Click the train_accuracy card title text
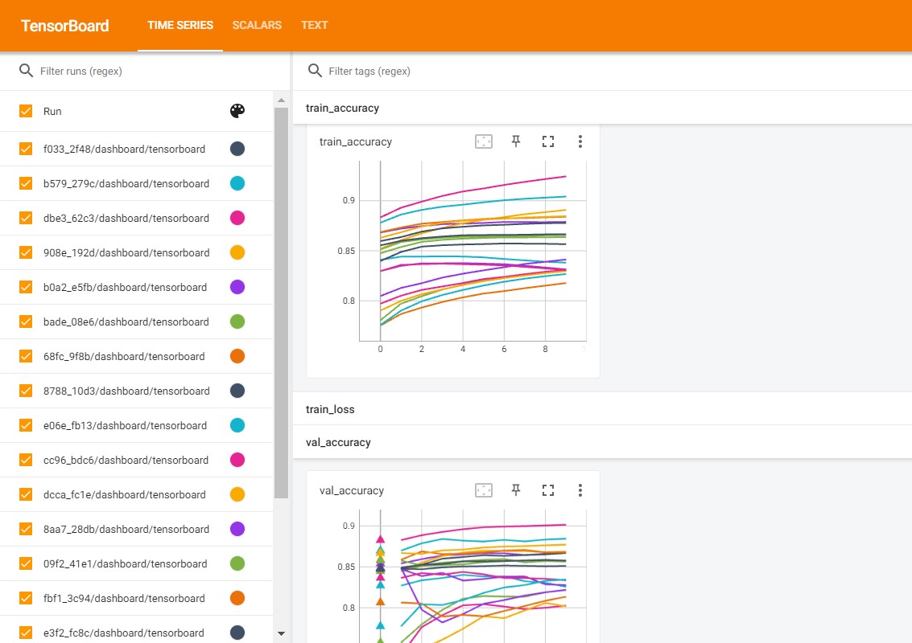The height and width of the screenshot is (643, 912). click(x=355, y=141)
